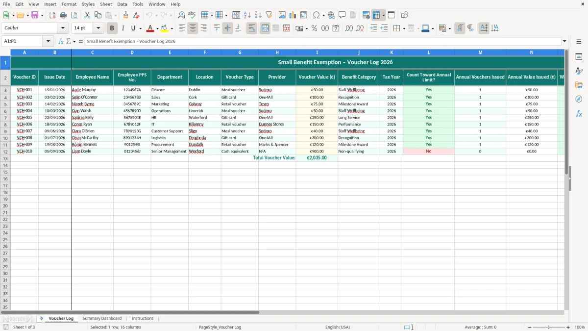Open sidebar Gallery icon
Image resolution: width=588 pixels, height=331 pixels.
(579, 85)
